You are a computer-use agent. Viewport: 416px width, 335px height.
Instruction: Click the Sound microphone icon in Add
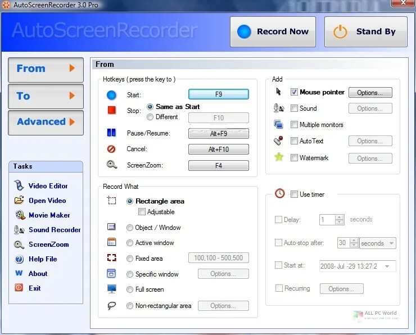click(279, 108)
